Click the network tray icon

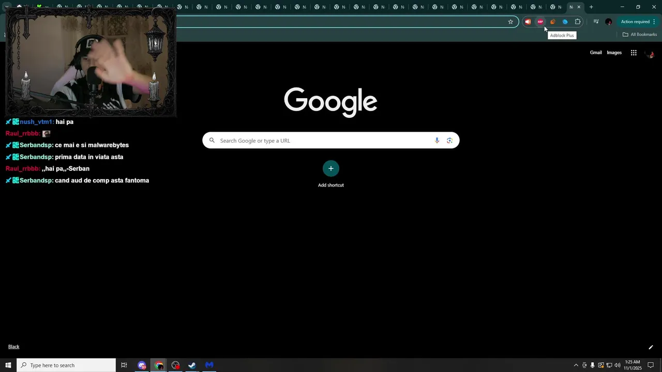(609, 365)
